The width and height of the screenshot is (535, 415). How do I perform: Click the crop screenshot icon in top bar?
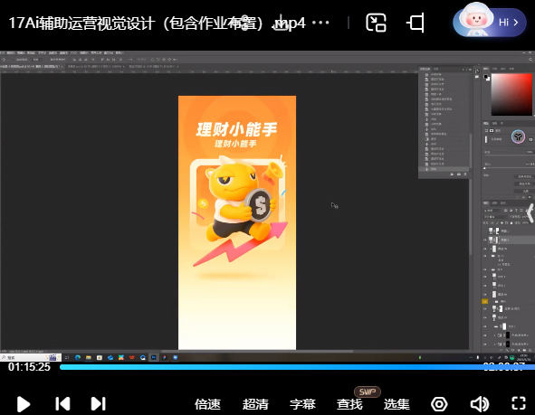[416, 23]
